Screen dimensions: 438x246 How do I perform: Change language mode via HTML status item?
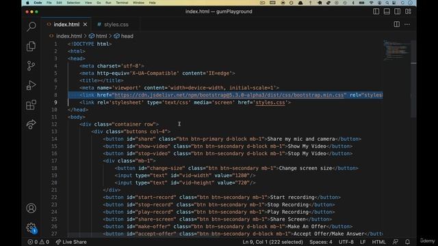pyautogui.click(x=378, y=242)
